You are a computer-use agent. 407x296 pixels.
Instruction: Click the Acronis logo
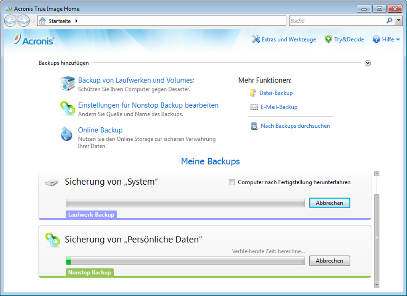tap(34, 39)
